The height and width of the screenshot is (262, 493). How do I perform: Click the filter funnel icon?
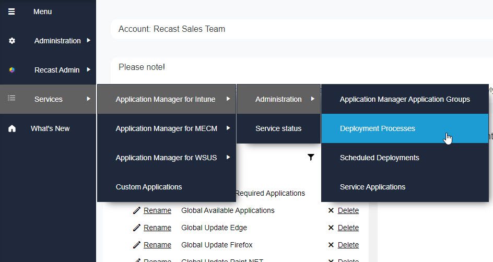(x=311, y=157)
